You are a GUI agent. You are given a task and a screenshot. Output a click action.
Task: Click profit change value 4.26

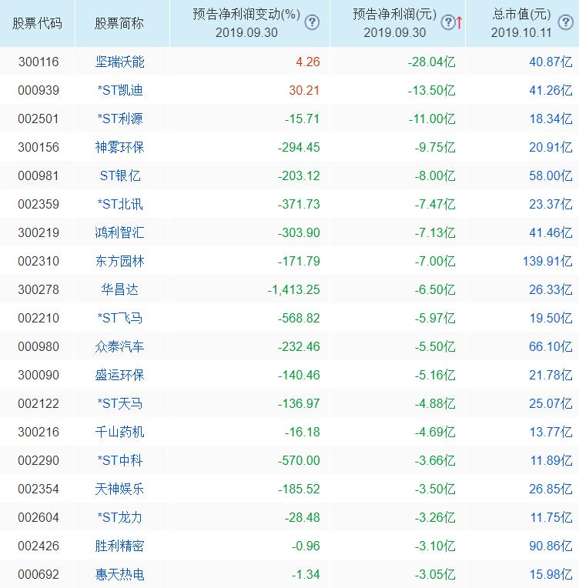click(308, 62)
